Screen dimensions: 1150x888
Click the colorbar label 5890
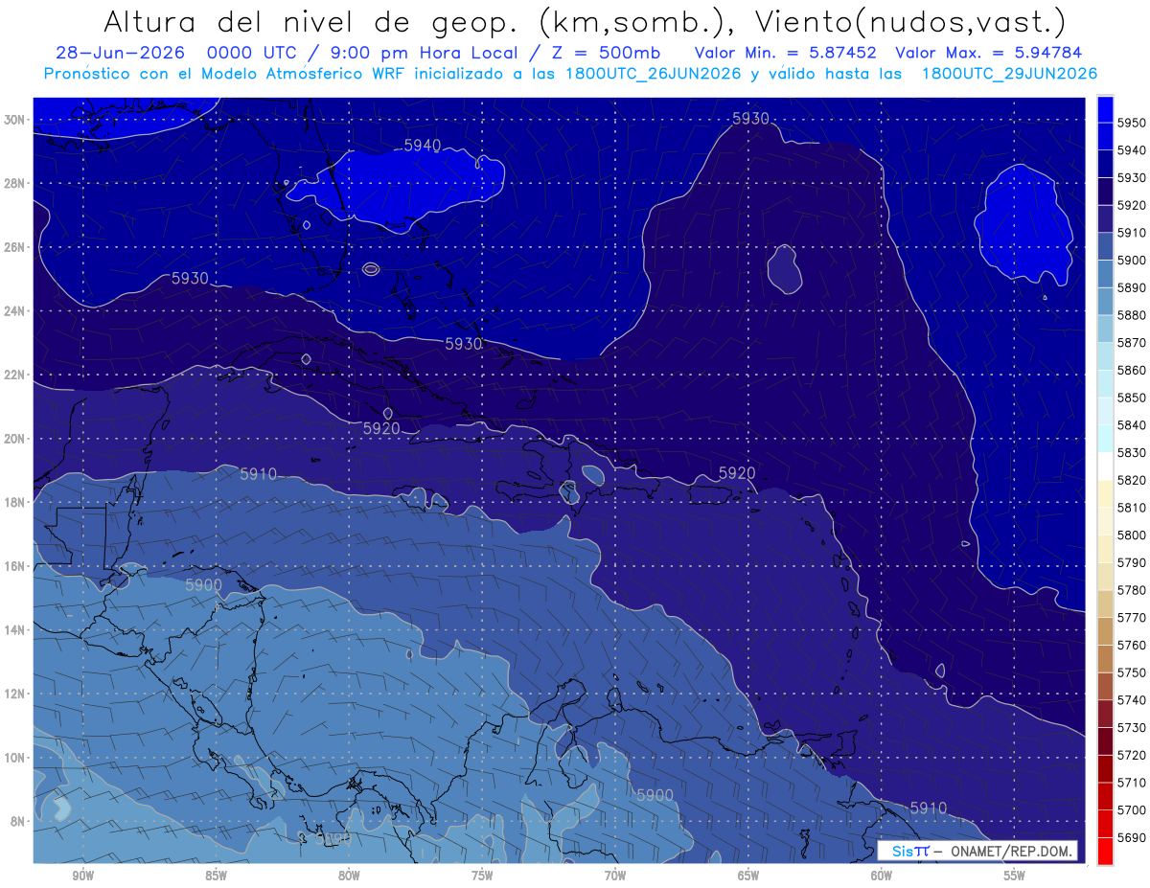coord(1131,288)
